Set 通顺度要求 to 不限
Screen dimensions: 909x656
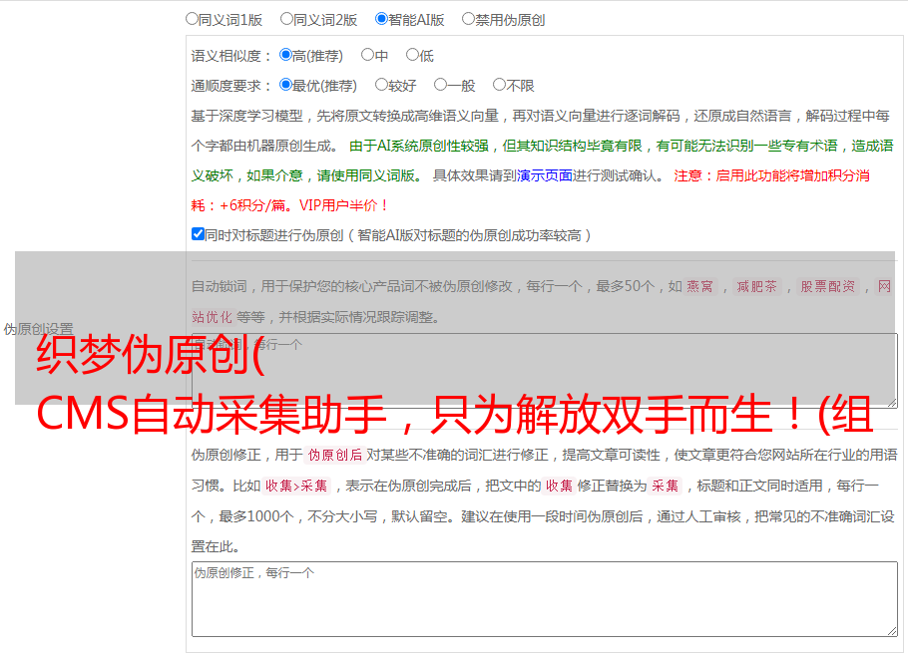[499, 85]
